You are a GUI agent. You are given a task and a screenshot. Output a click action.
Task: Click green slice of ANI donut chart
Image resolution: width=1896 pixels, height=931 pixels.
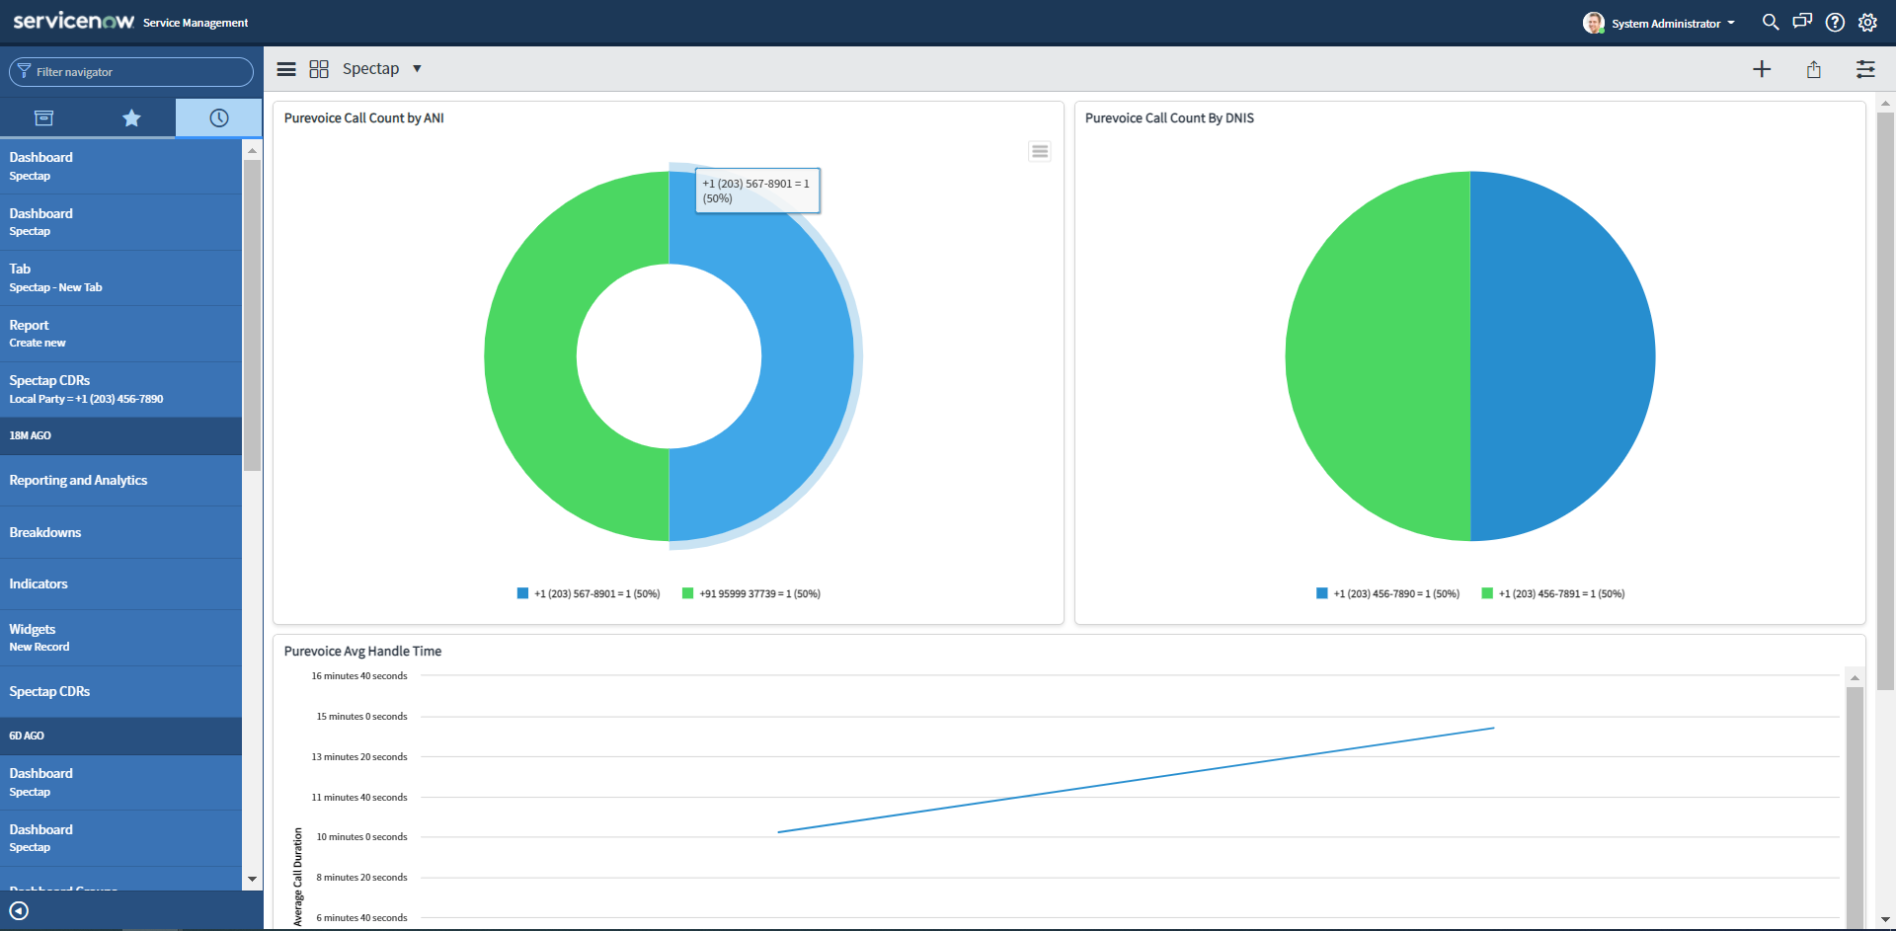(530, 356)
